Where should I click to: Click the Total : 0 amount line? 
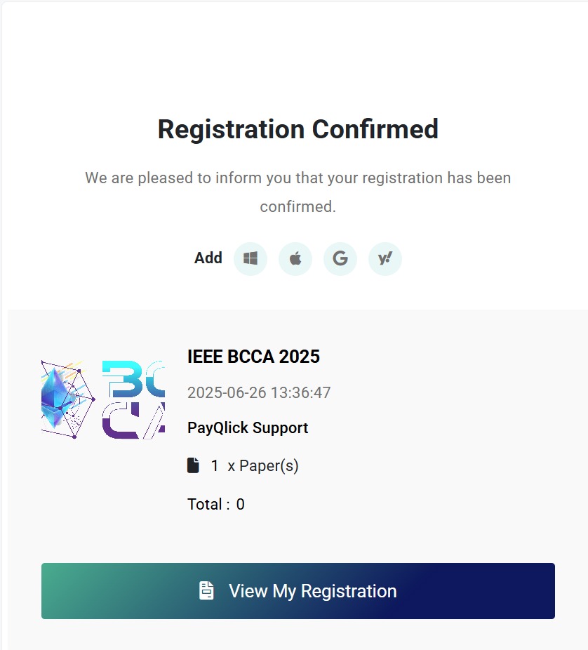point(216,505)
